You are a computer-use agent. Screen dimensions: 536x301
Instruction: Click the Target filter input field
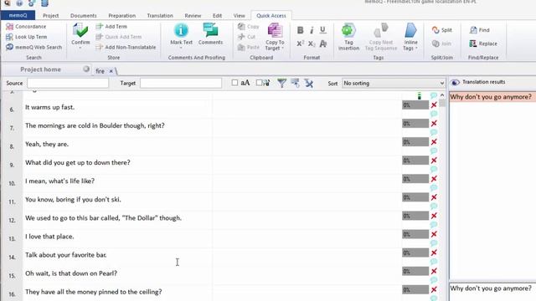(181, 83)
